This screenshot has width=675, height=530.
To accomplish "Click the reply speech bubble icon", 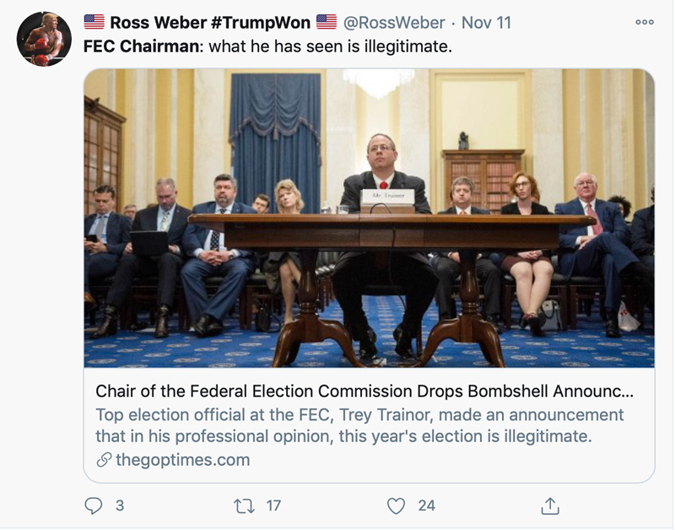I will pyautogui.click(x=94, y=505).
